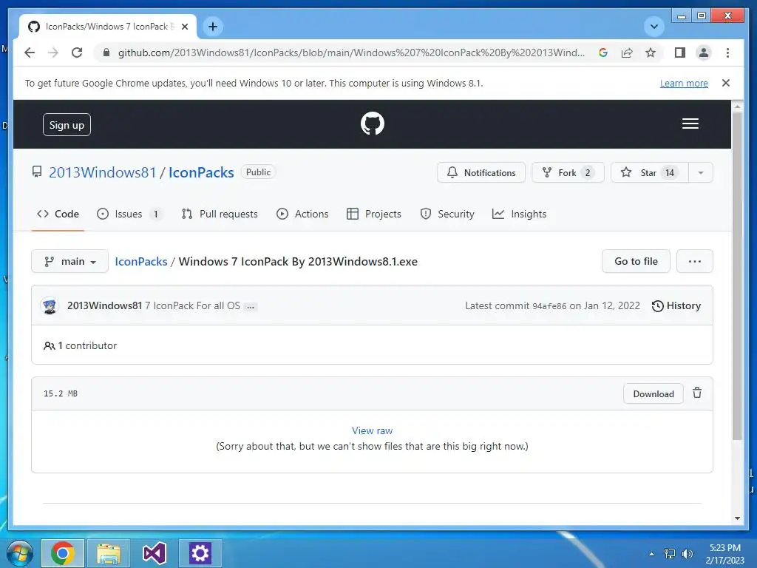The width and height of the screenshot is (757, 568).
Task: Expand the dropdown arrow beside Star
Action: click(701, 172)
